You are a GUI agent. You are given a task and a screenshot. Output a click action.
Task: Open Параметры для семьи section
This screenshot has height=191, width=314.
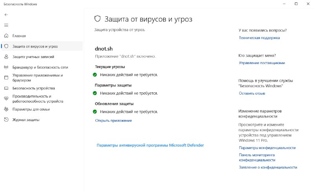pos(31,109)
